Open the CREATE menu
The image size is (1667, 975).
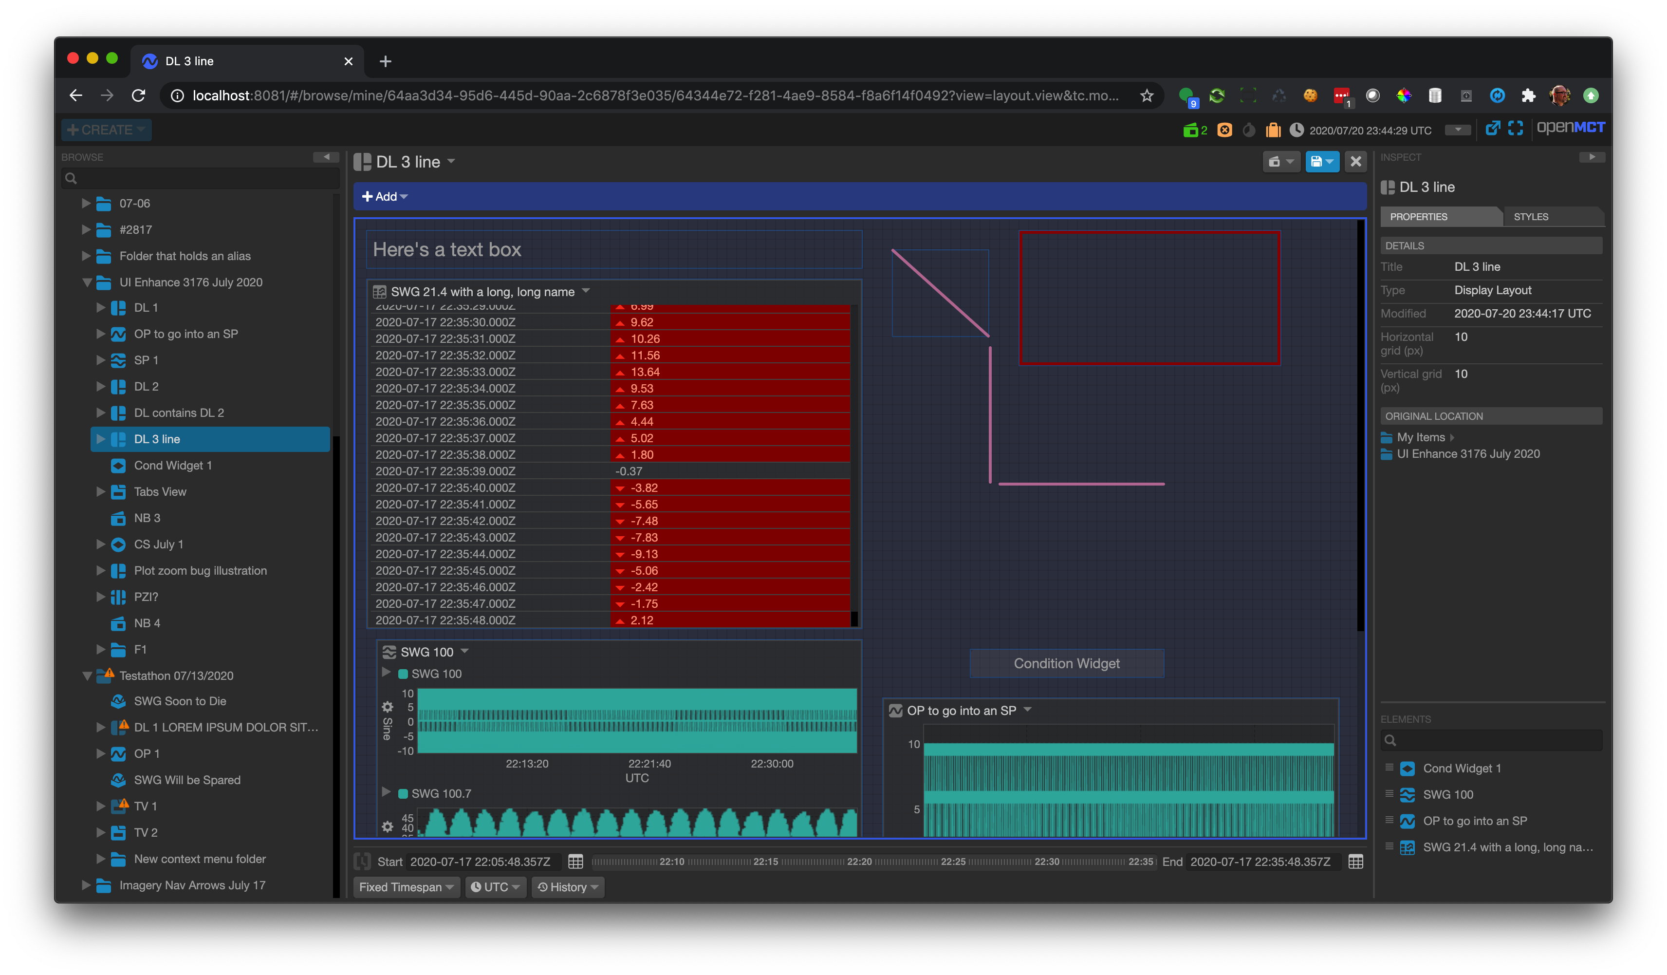tap(106, 129)
